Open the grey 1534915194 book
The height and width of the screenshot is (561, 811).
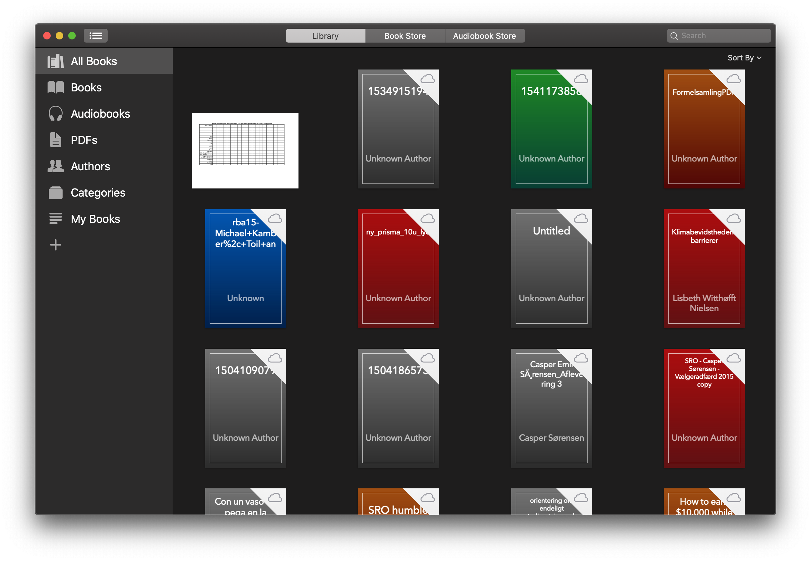pos(398,129)
